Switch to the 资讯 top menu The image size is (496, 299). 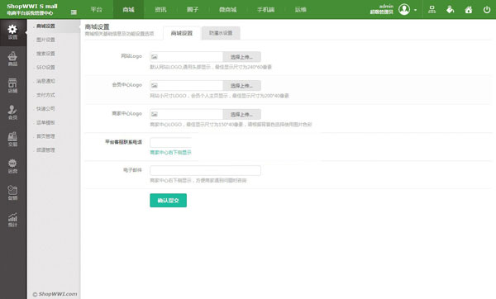(x=160, y=9)
